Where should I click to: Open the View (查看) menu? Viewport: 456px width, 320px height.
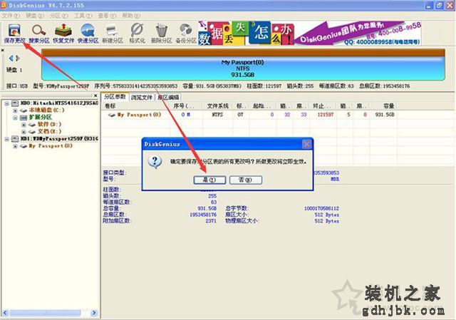pos(107,16)
